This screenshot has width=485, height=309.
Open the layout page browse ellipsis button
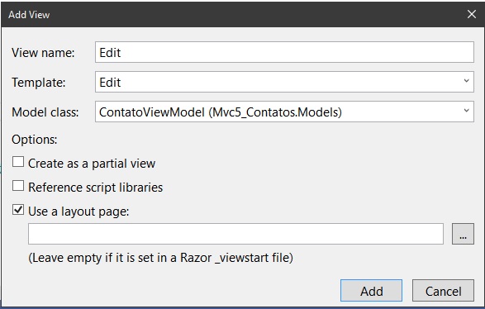(x=463, y=234)
